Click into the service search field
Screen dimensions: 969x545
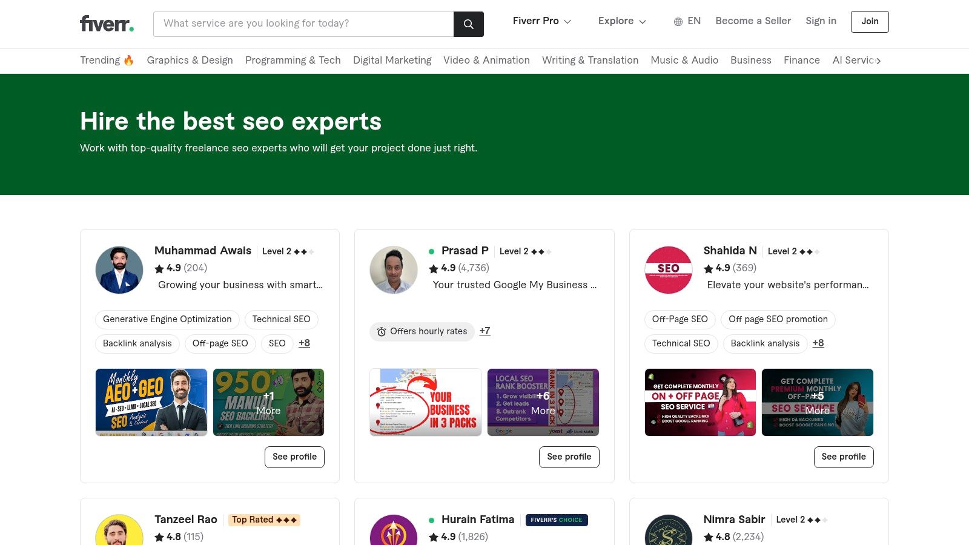303,24
